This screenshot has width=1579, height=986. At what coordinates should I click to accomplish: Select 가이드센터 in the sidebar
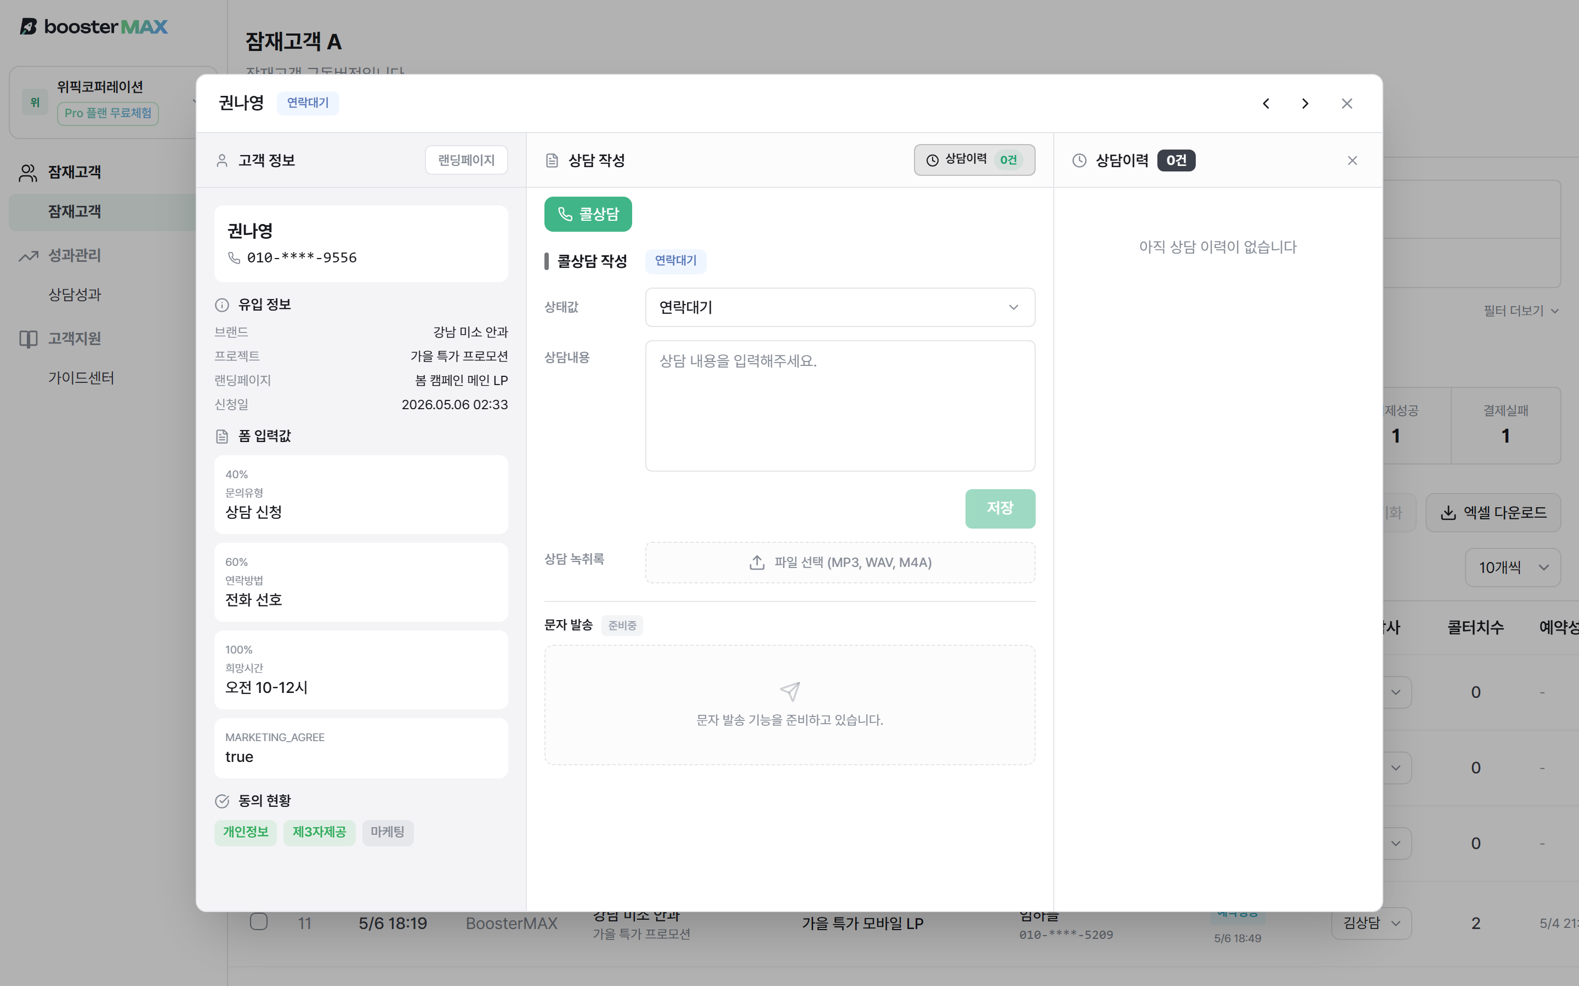point(81,378)
